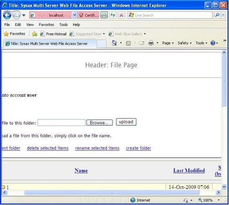This screenshot has height=205, width=229.
Task: Expand the Print options dropdown arrow
Action: point(157,43)
